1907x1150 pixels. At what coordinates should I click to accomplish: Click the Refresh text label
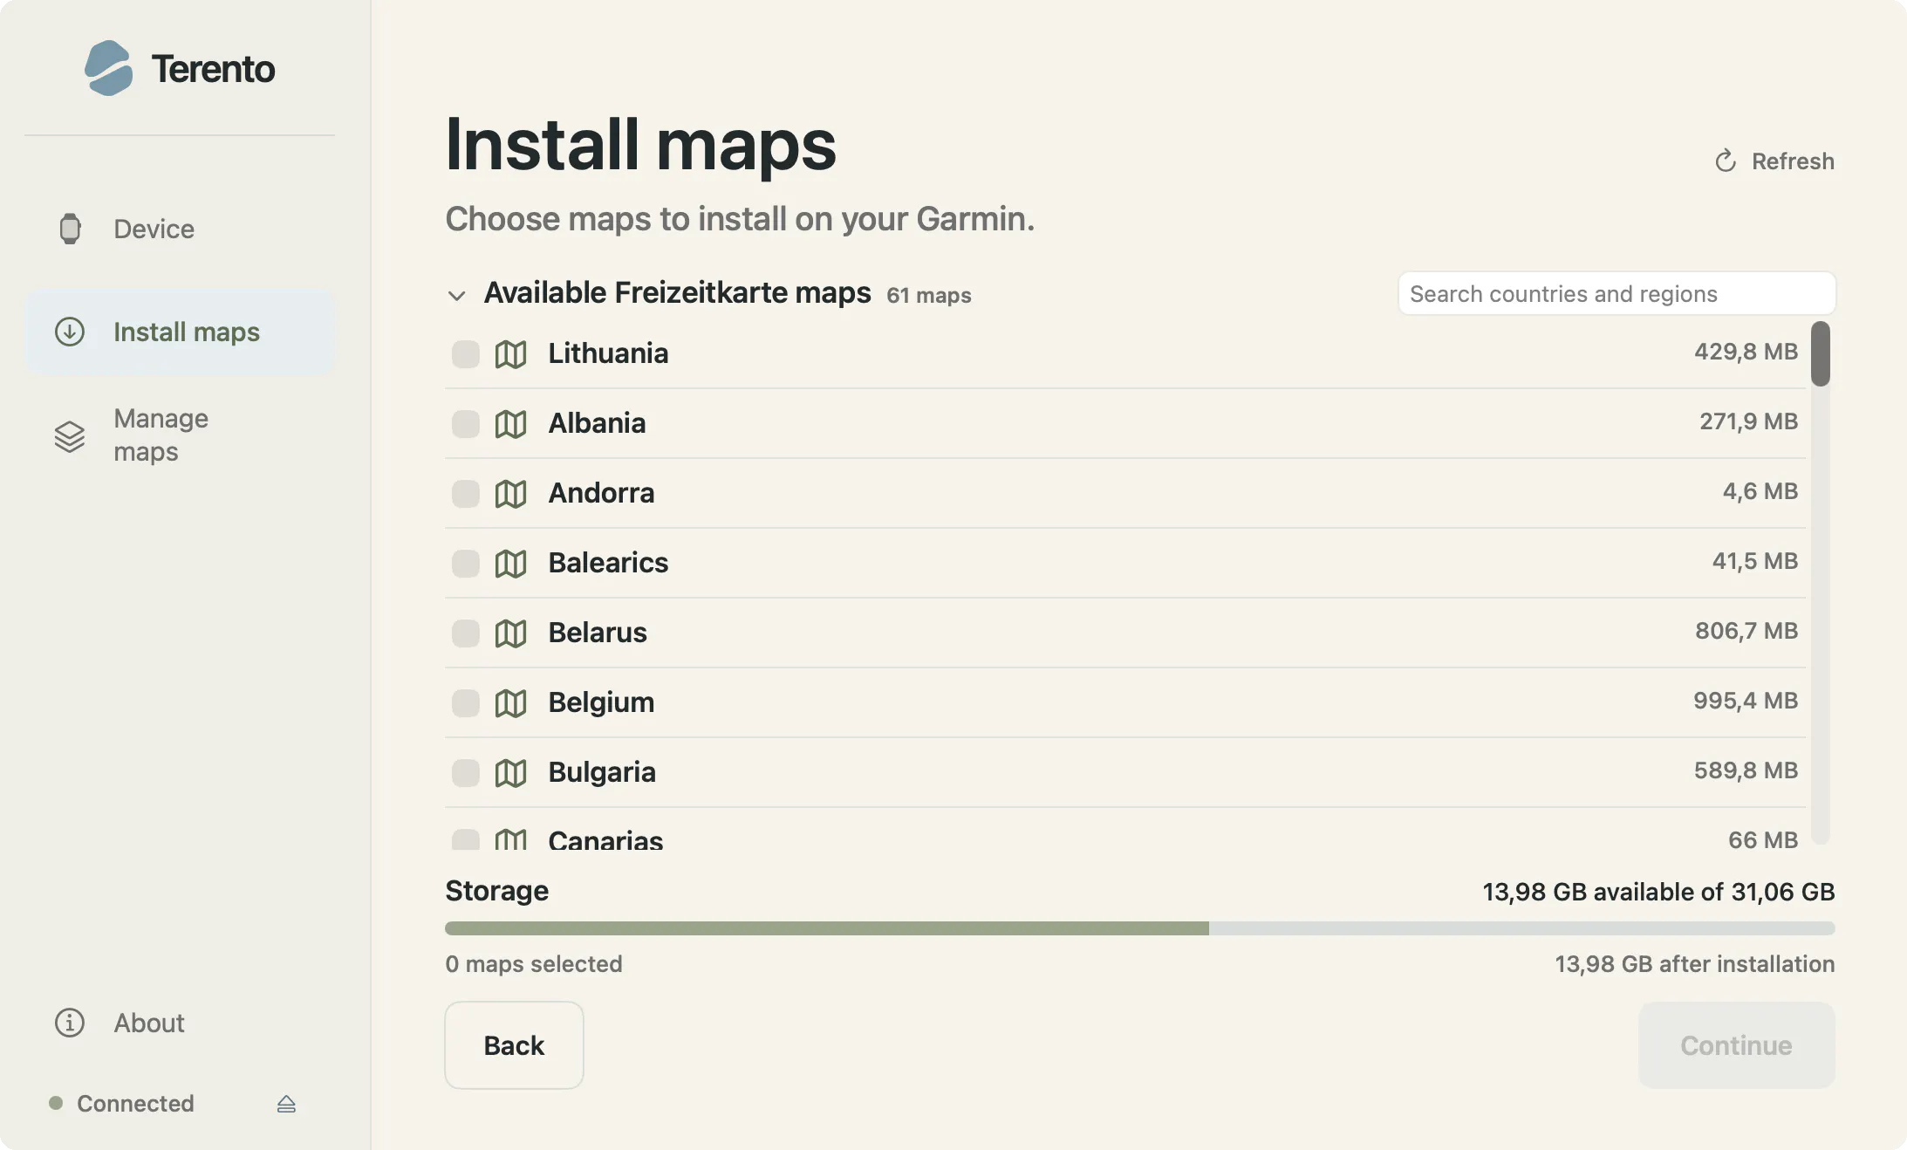[1793, 161]
